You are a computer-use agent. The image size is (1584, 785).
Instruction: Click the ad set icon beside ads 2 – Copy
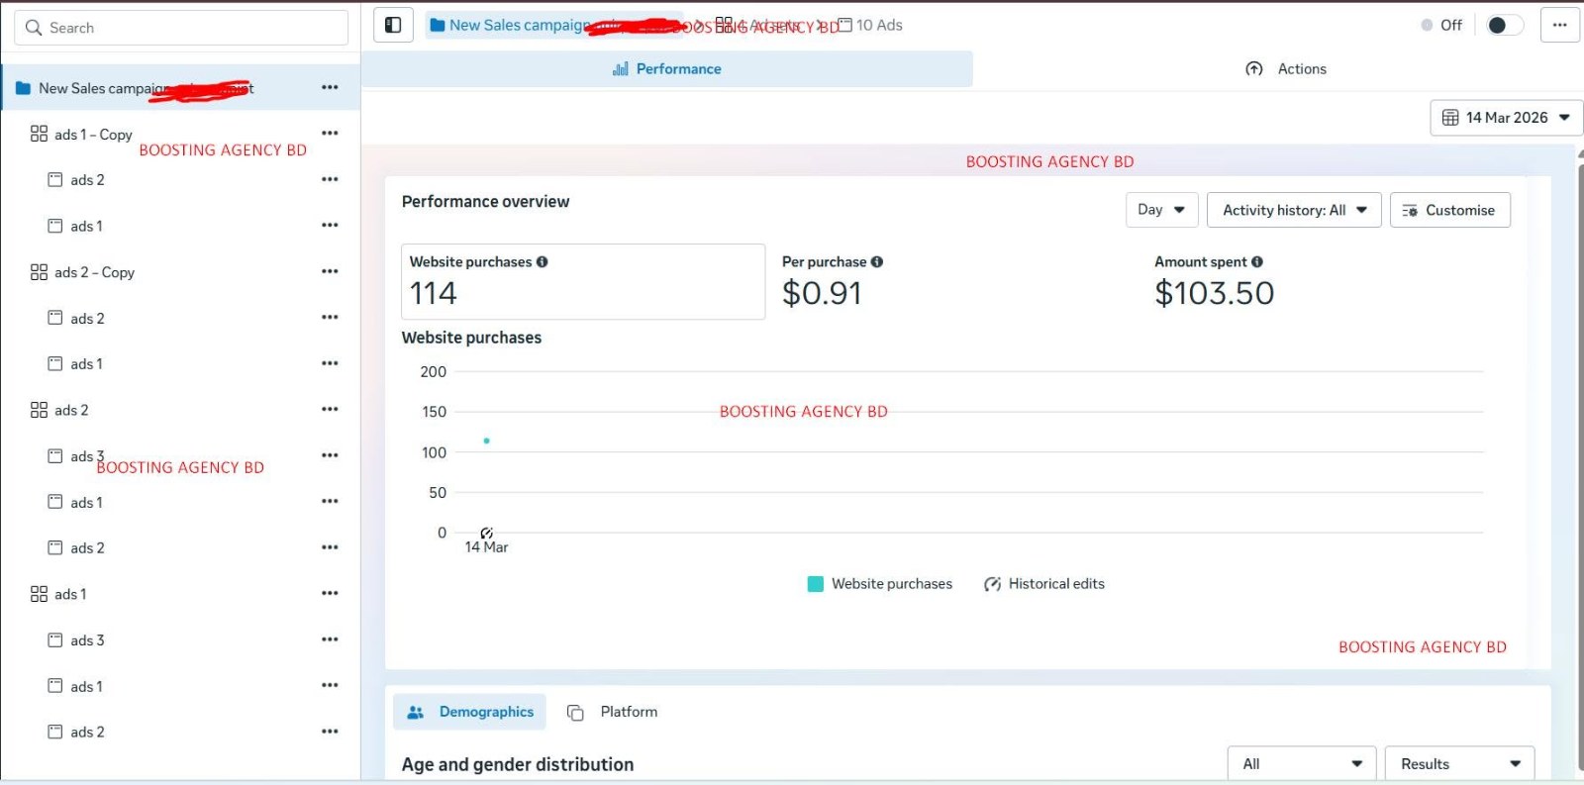39,271
